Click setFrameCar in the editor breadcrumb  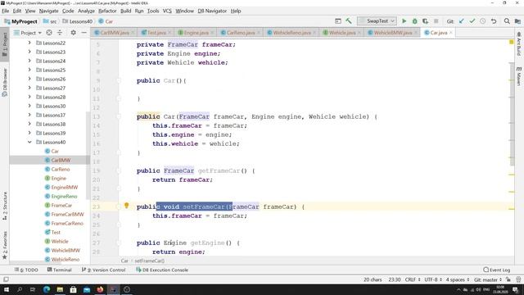point(149,261)
